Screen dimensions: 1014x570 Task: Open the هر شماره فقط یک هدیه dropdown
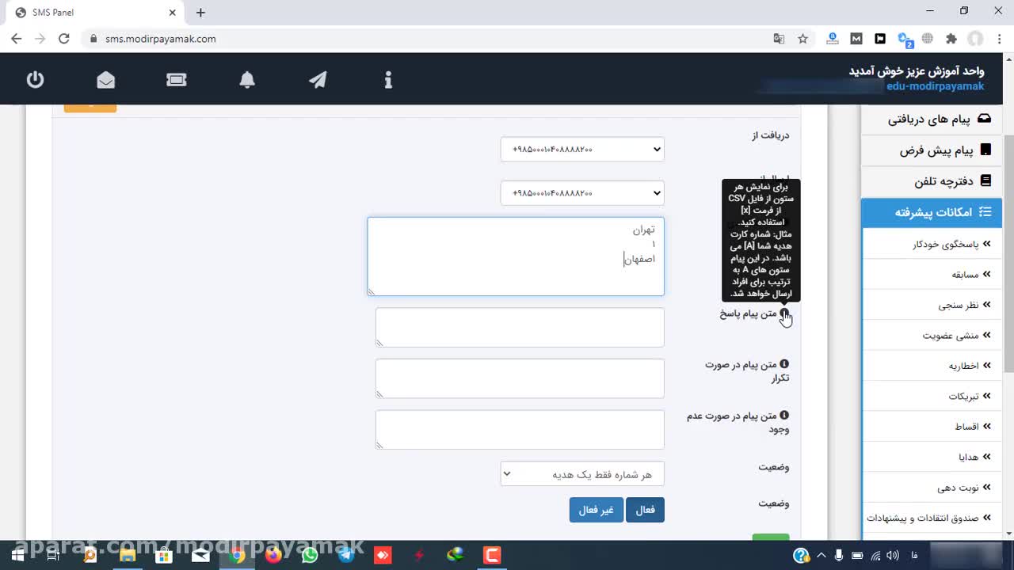tap(582, 474)
